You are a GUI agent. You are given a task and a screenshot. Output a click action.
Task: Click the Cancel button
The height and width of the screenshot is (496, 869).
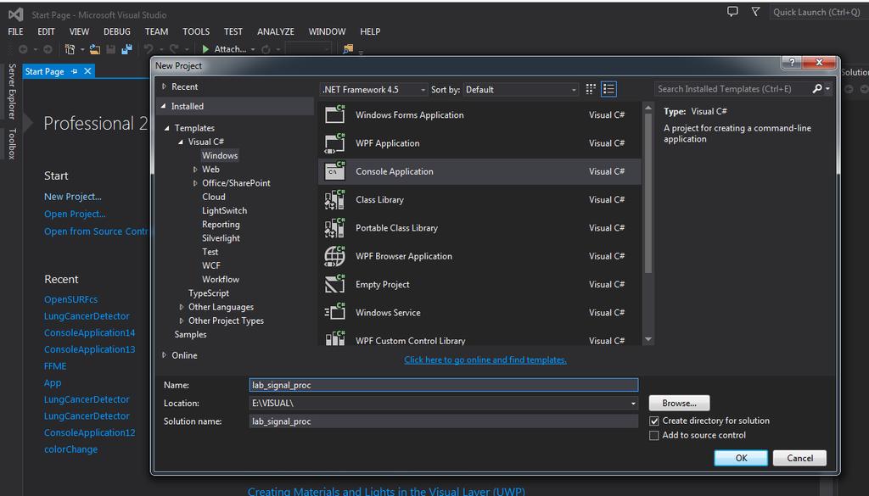[799, 458]
